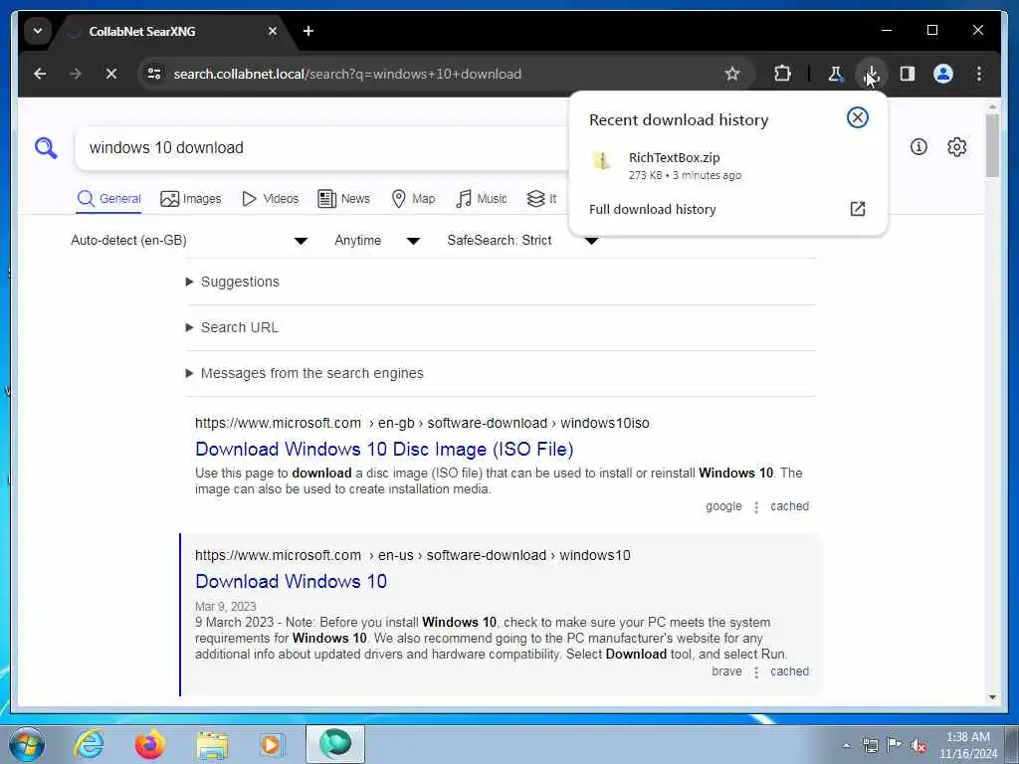Bookmark this page with the star icon
This screenshot has height=764, width=1019.
732,74
